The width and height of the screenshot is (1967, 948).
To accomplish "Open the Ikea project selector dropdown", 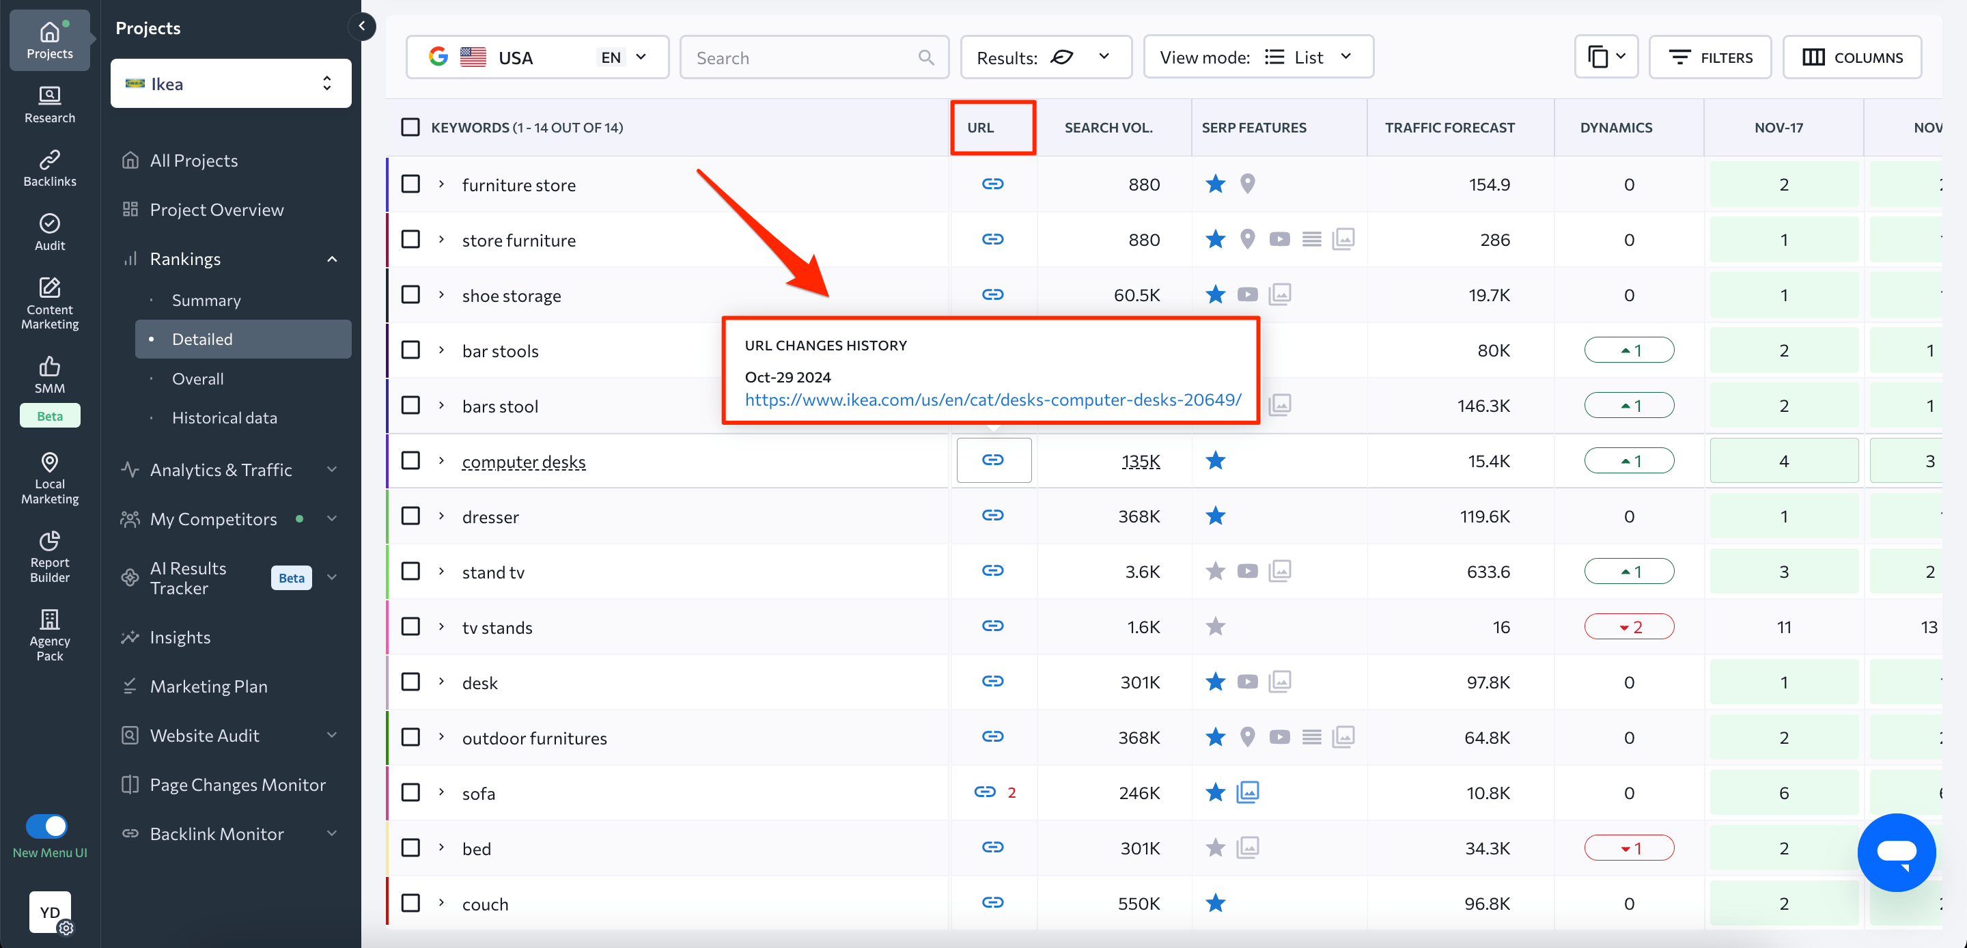I will 231,83.
